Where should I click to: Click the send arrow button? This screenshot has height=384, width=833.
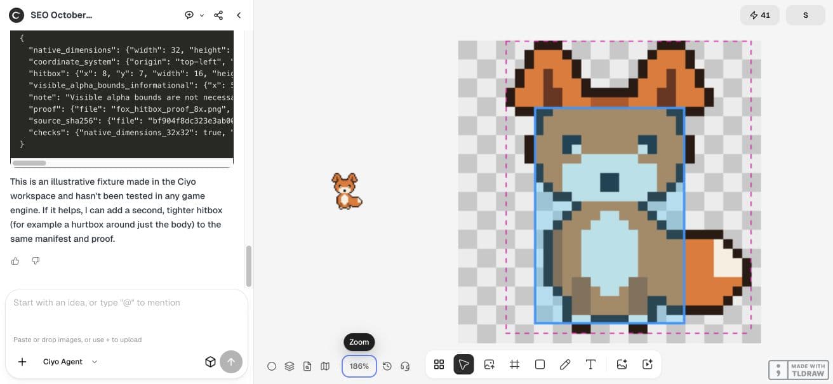point(231,362)
